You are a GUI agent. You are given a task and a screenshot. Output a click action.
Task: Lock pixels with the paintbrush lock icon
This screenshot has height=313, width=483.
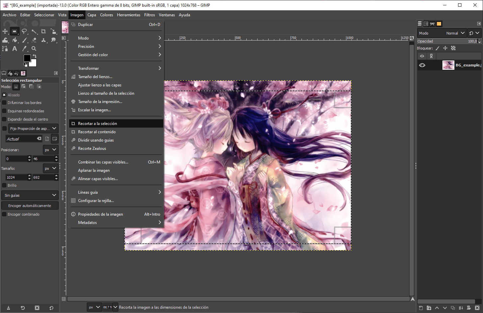[437, 48]
